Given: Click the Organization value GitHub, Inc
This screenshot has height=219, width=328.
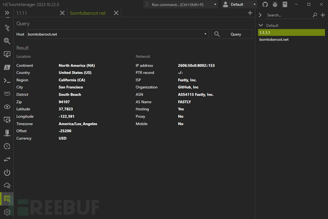Looking at the screenshot, I should coord(188,87).
